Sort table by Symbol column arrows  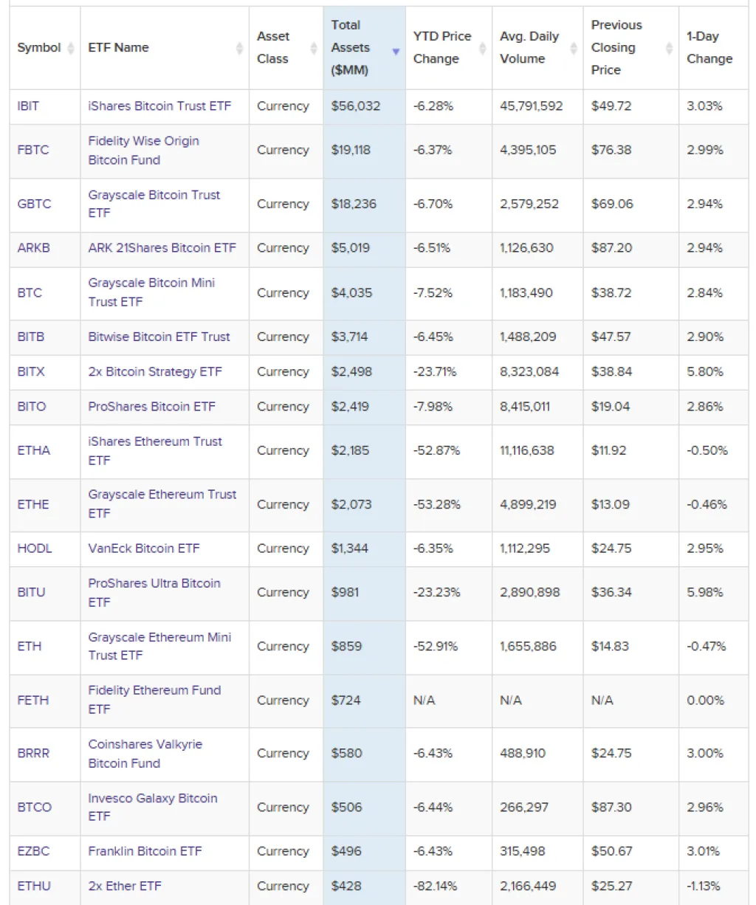pos(71,48)
